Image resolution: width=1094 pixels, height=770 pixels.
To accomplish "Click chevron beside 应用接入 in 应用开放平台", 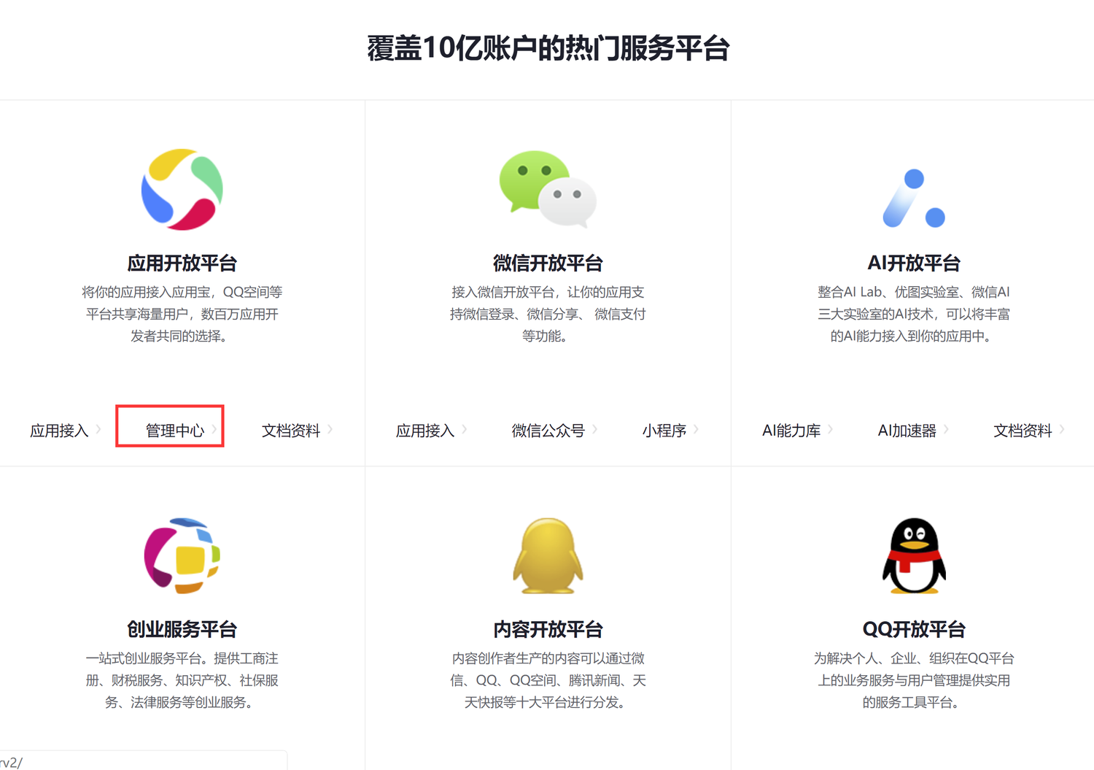I will coord(98,429).
